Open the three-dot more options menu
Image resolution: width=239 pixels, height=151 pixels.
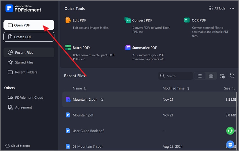(232, 8)
